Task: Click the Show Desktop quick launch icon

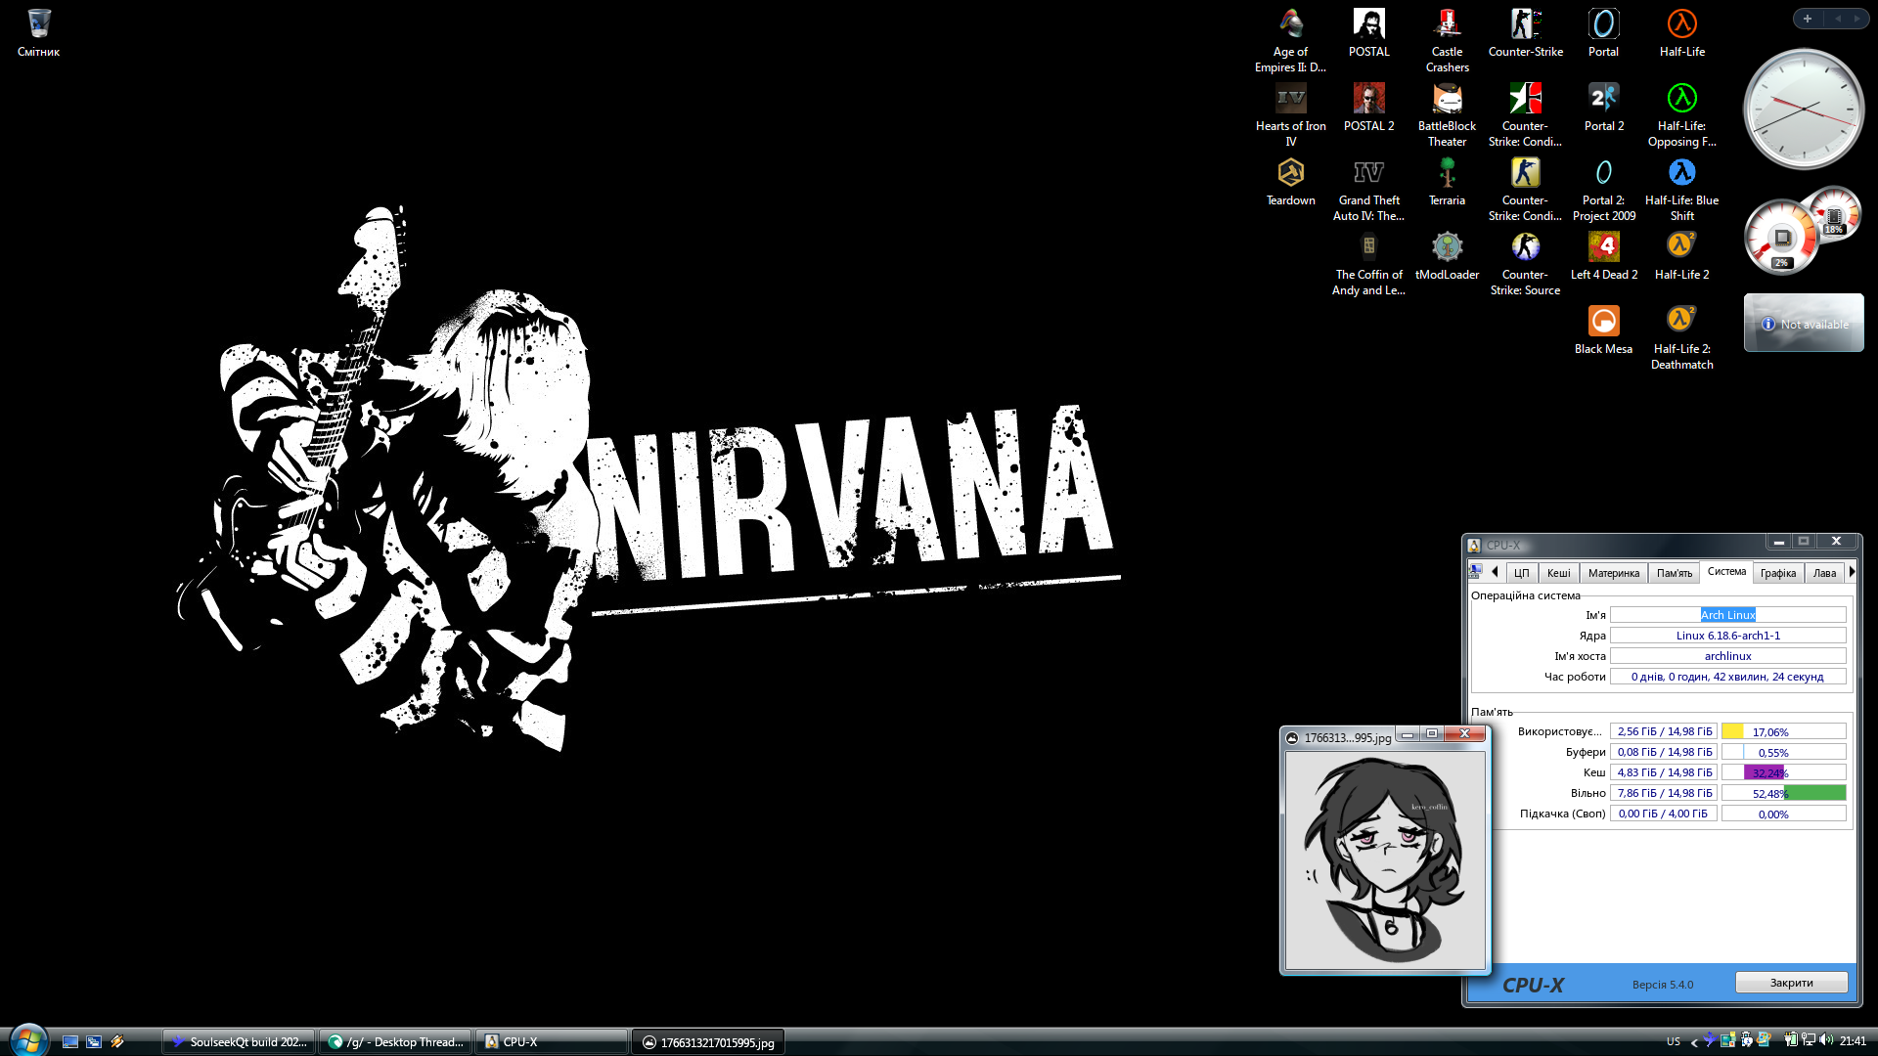Action: pos(70,1041)
